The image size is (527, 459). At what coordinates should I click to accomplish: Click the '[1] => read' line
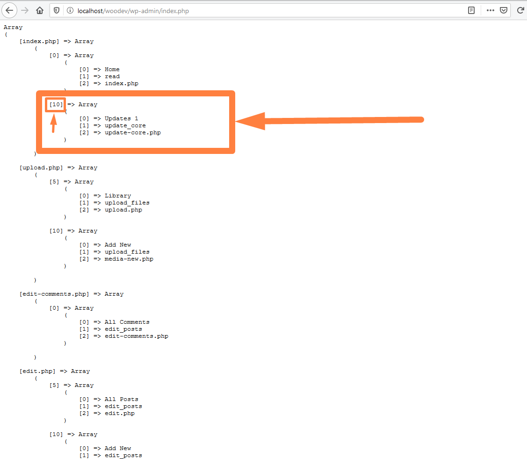100,76
